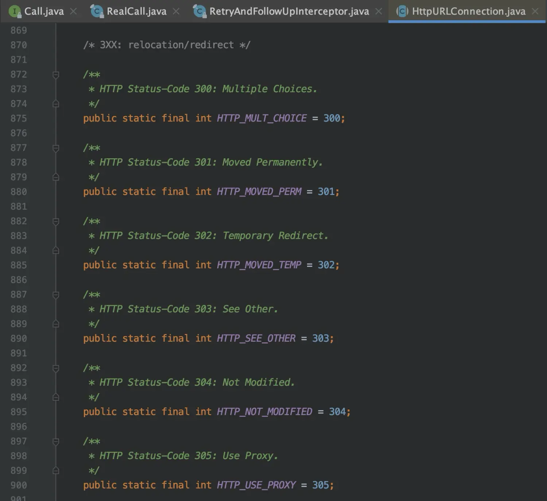
Task: Collapse the Javadoc for Not Modified
Action: [55, 368]
